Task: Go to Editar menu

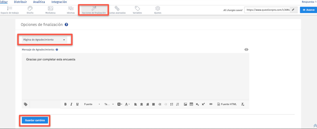Action: 4,2
